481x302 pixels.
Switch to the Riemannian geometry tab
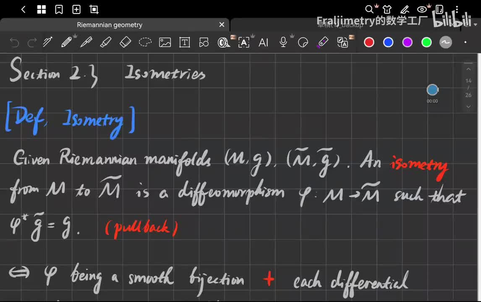tap(110, 25)
